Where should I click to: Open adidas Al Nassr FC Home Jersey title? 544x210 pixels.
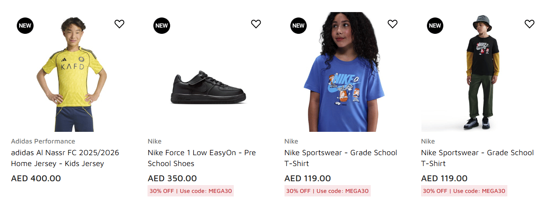click(65, 158)
